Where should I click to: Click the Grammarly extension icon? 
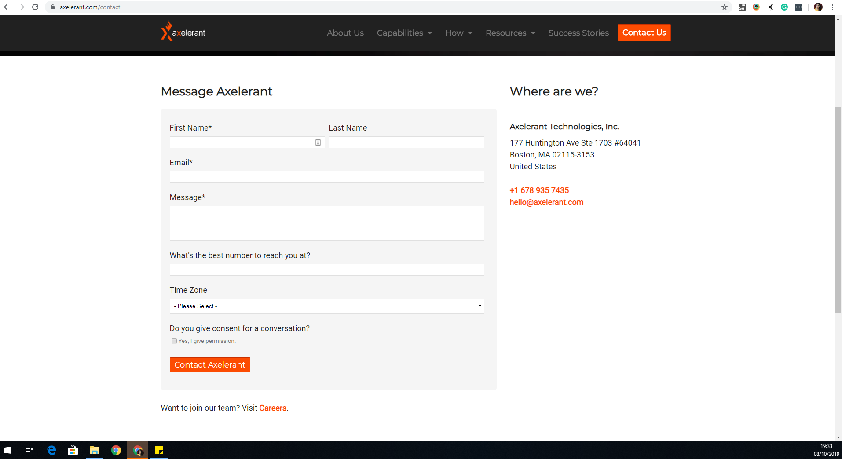click(784, 7)
